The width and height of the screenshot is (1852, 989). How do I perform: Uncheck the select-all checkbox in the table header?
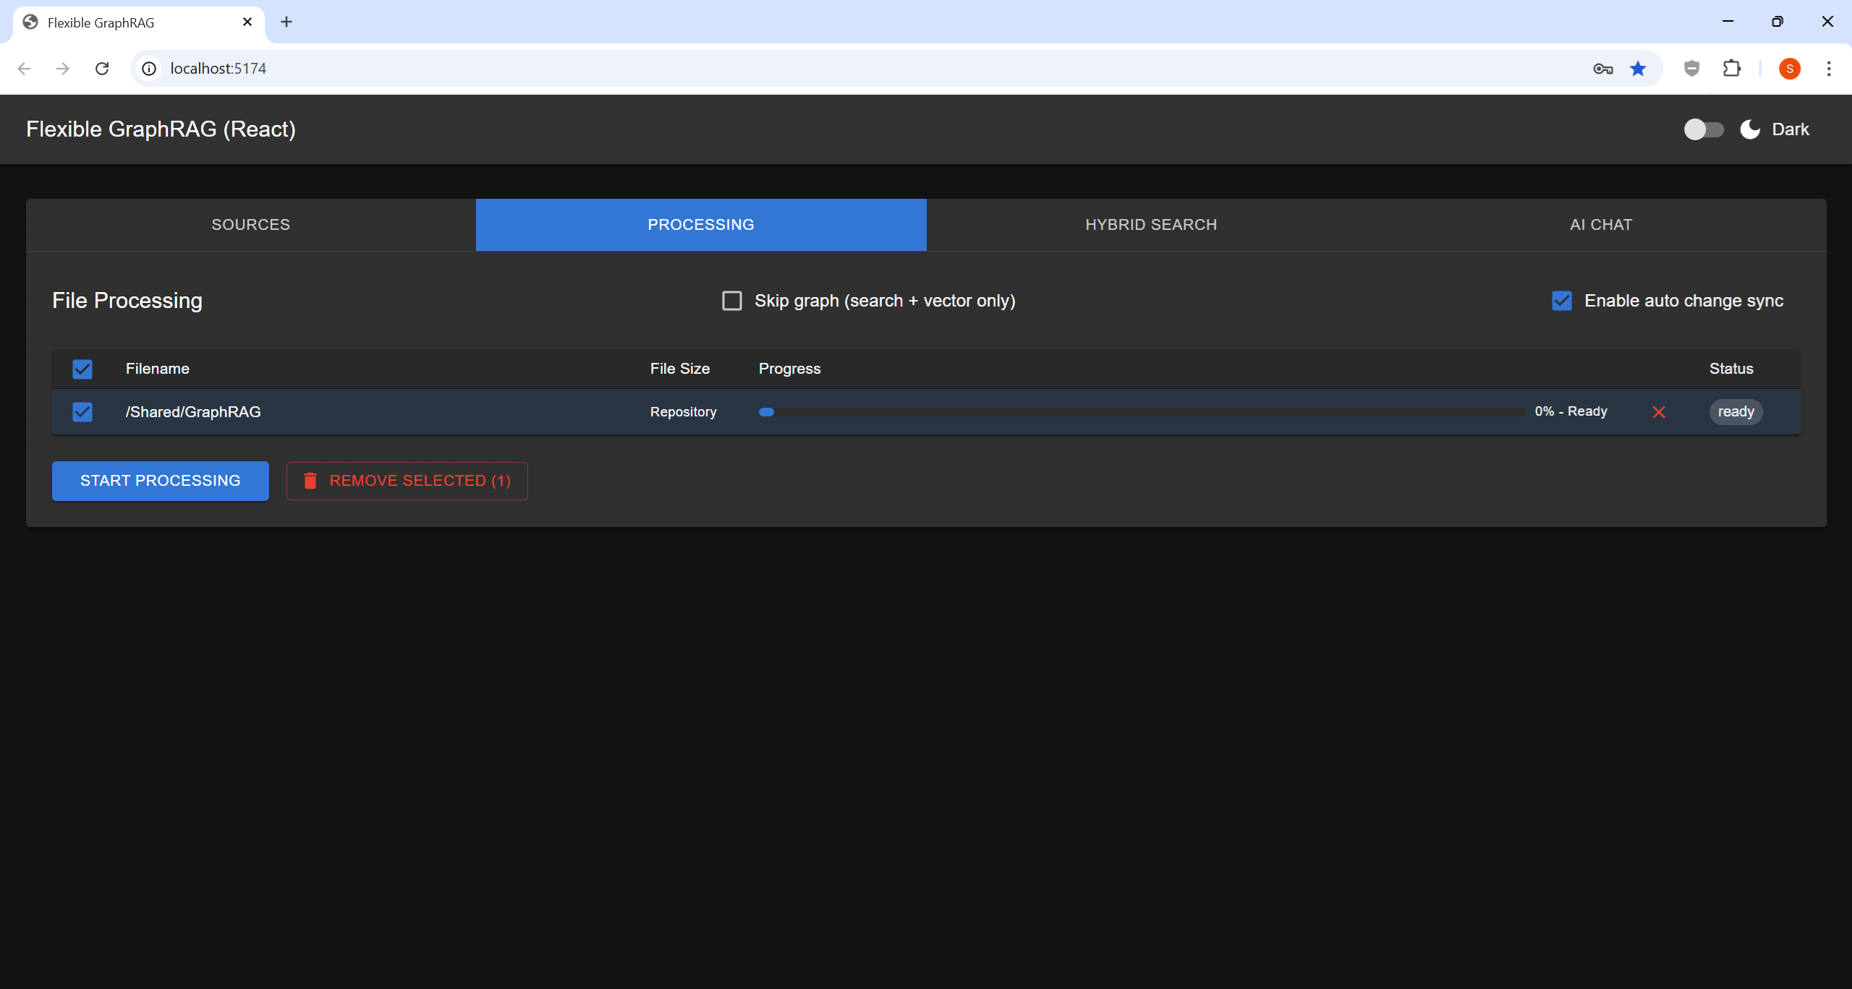click(82, 369)
